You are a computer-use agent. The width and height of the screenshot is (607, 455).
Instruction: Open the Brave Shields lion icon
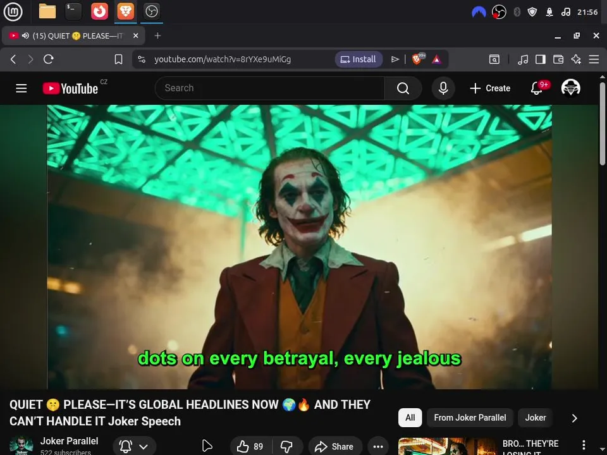coord(418,59)
